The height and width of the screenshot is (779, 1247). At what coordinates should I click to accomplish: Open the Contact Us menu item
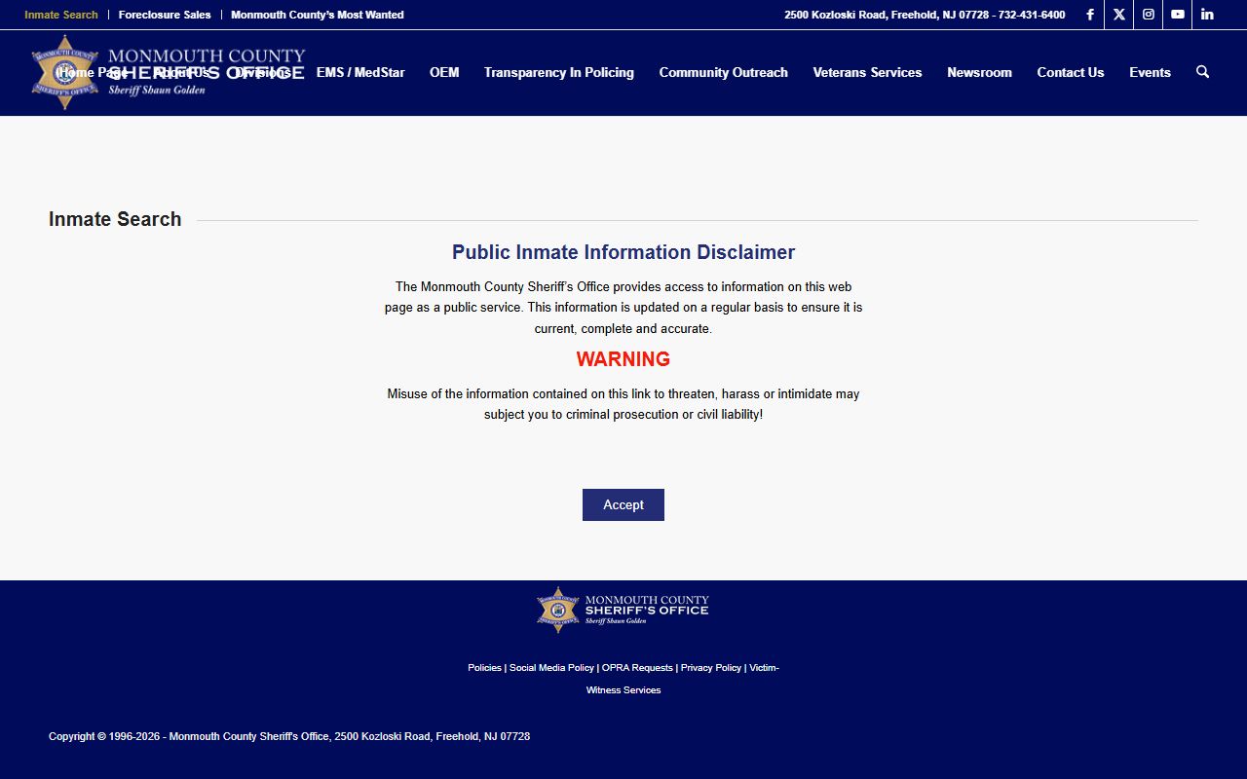1071,72
